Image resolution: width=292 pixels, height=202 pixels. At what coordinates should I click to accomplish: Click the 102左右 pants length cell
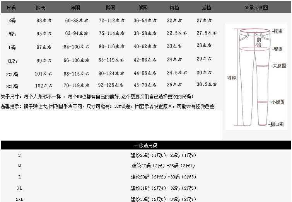pos(44,86)
